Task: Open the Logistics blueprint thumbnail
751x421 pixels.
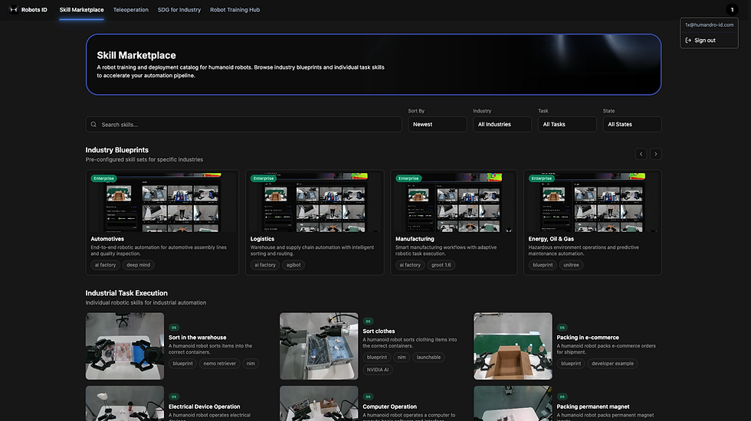Action: click(x=315, y=203)
